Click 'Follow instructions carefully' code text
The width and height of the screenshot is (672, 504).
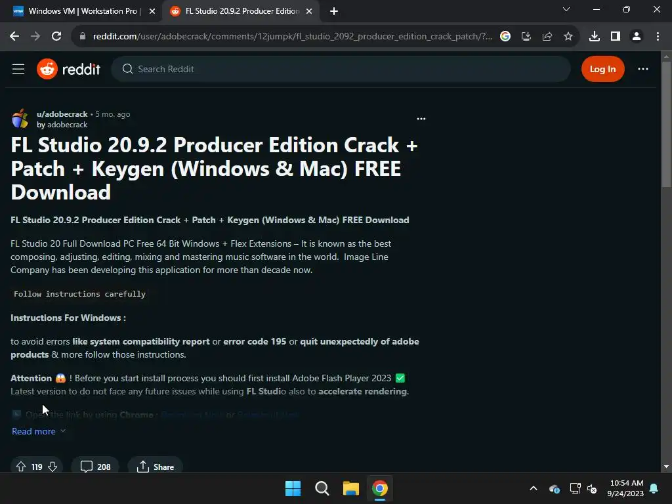[79, 294]
